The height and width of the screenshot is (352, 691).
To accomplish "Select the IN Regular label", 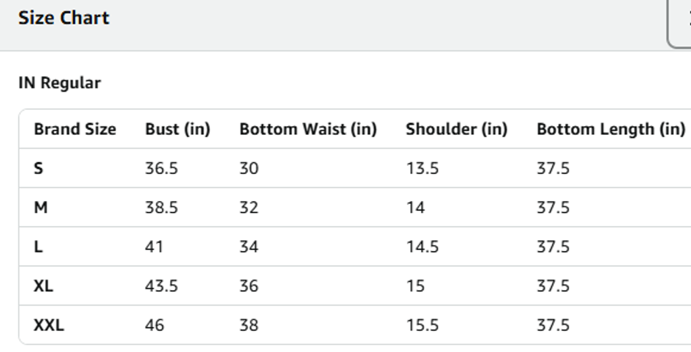I will (x=59, y=84).
